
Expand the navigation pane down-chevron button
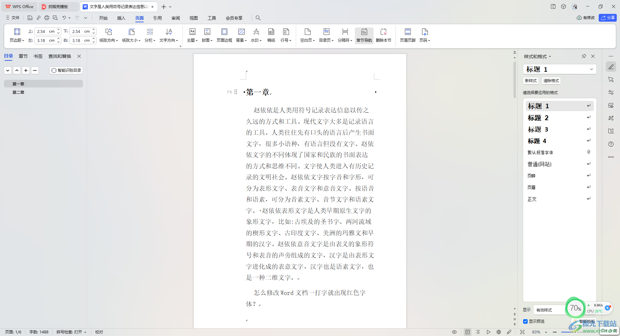(x=8, y=70)
